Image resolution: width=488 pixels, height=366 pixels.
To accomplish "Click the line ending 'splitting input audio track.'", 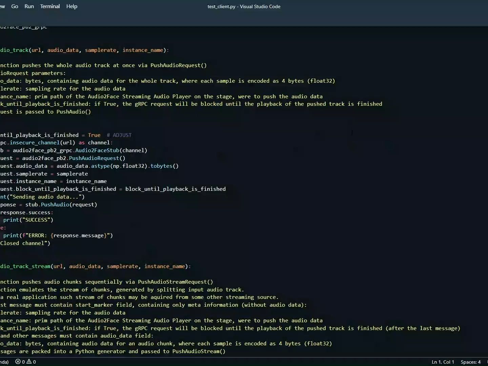I will coord(122,290).
